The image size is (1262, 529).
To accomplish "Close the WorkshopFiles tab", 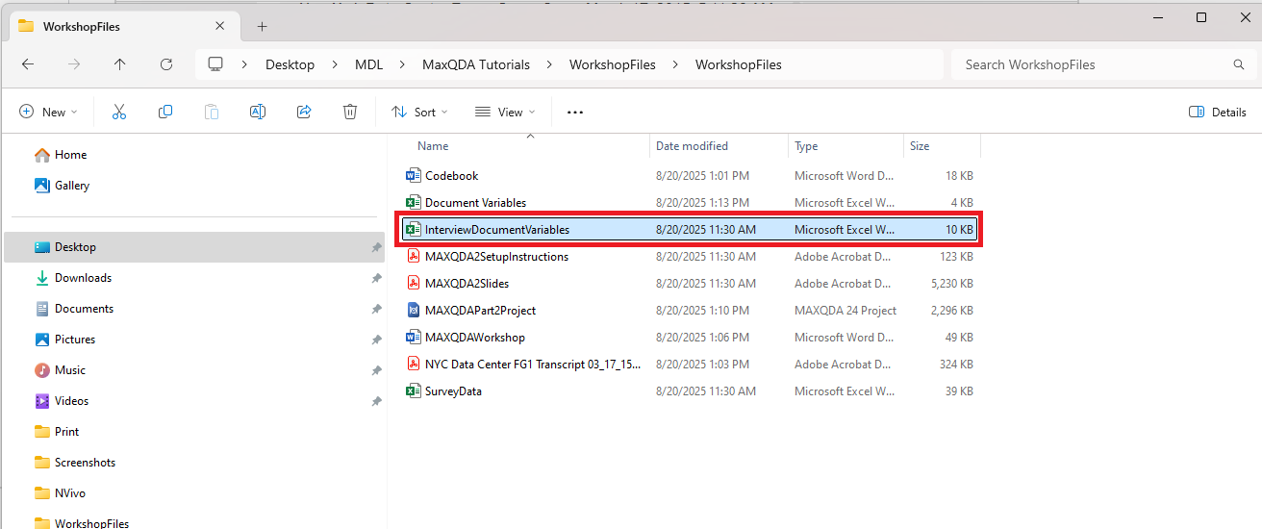I will [220, 27].
